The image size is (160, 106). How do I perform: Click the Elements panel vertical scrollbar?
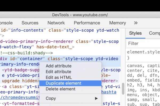tap(123, 89)
